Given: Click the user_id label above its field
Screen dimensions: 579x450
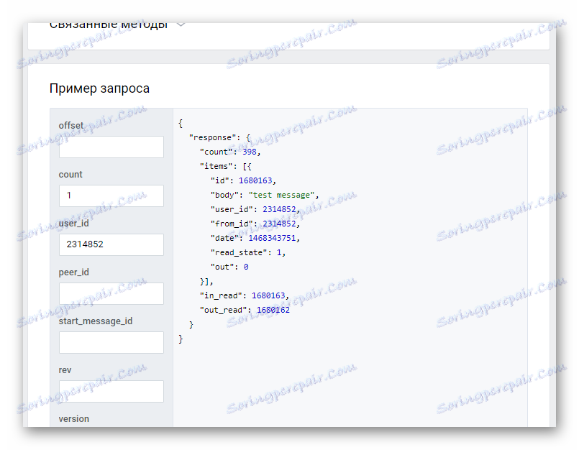Looking at the screenshot, I should pyautogui.click(x=73, y=223).
